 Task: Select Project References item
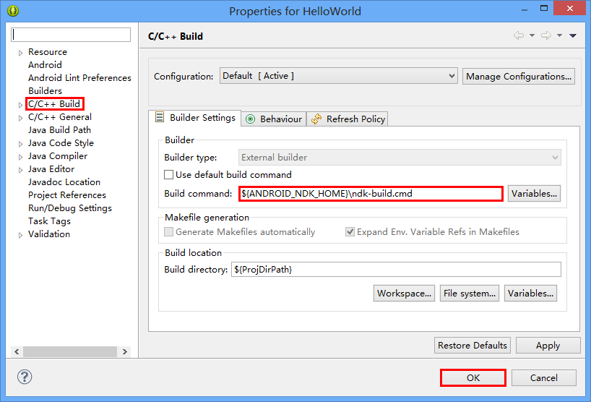pos(67,195)
